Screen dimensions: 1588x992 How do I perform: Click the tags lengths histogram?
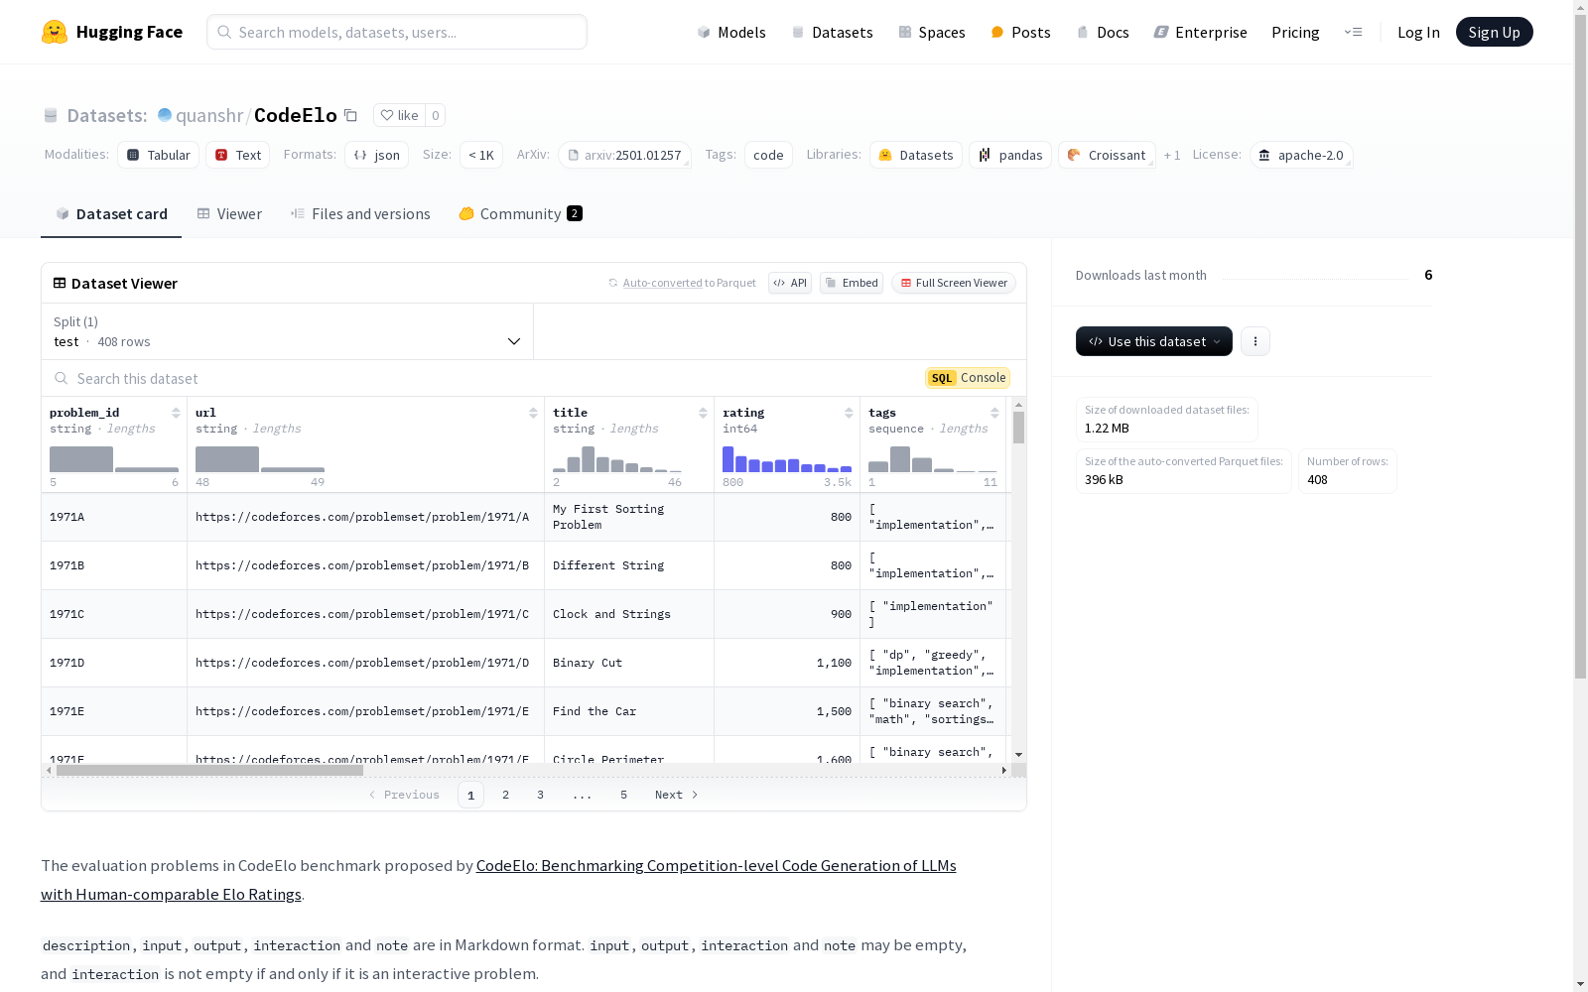[x=933, y=459]
